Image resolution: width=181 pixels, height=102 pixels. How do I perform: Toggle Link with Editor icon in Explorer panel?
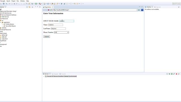pyautogui.click(x=29, y=7)
